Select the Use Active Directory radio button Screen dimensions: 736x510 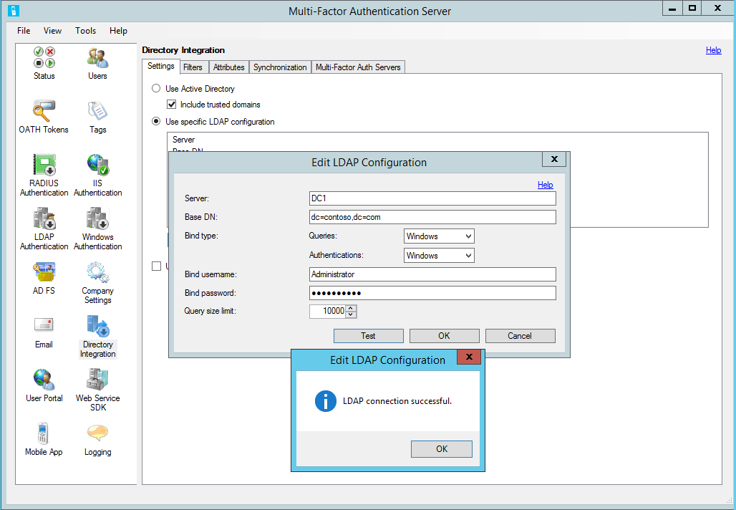pyautogui.click(x=156, y=88)
